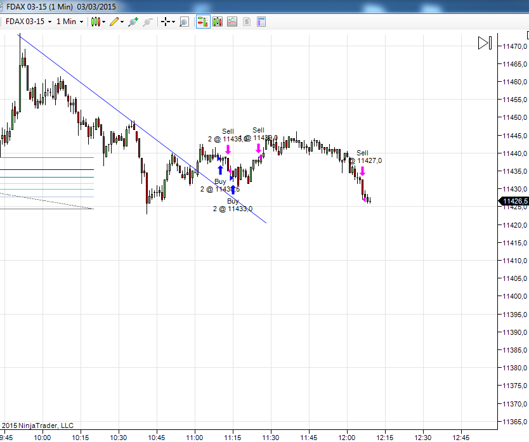Click the greyed Strategies dollar icon

[247, 22]
